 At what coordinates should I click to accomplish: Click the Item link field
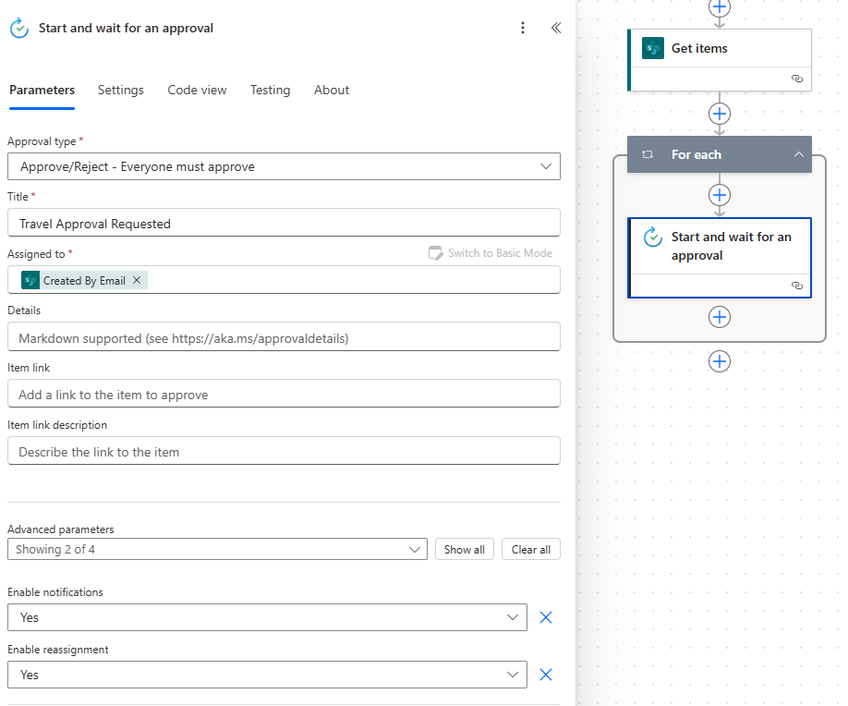pos(284,394)
